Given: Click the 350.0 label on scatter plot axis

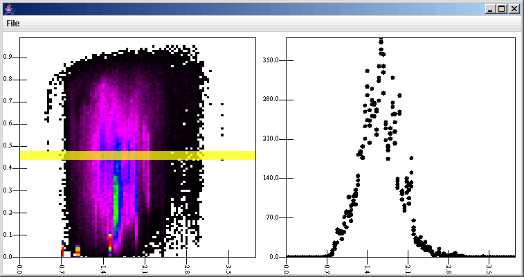Looking at the screenshot, I should (x=270, y=60).
